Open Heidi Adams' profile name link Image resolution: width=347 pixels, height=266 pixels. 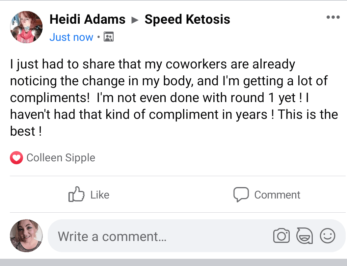click(88, 19)
